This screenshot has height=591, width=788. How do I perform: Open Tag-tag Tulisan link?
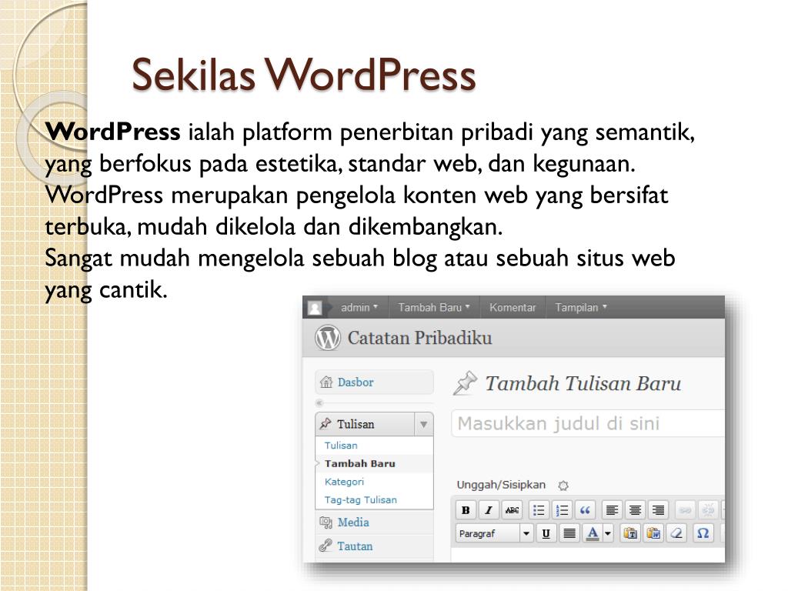coord(360,500)
